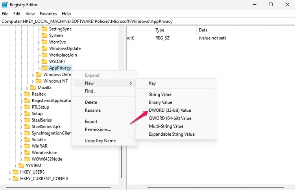This screenshot has height=190, width=295.
Task: Click the Realtek folder icon
Action: [27, 94]
